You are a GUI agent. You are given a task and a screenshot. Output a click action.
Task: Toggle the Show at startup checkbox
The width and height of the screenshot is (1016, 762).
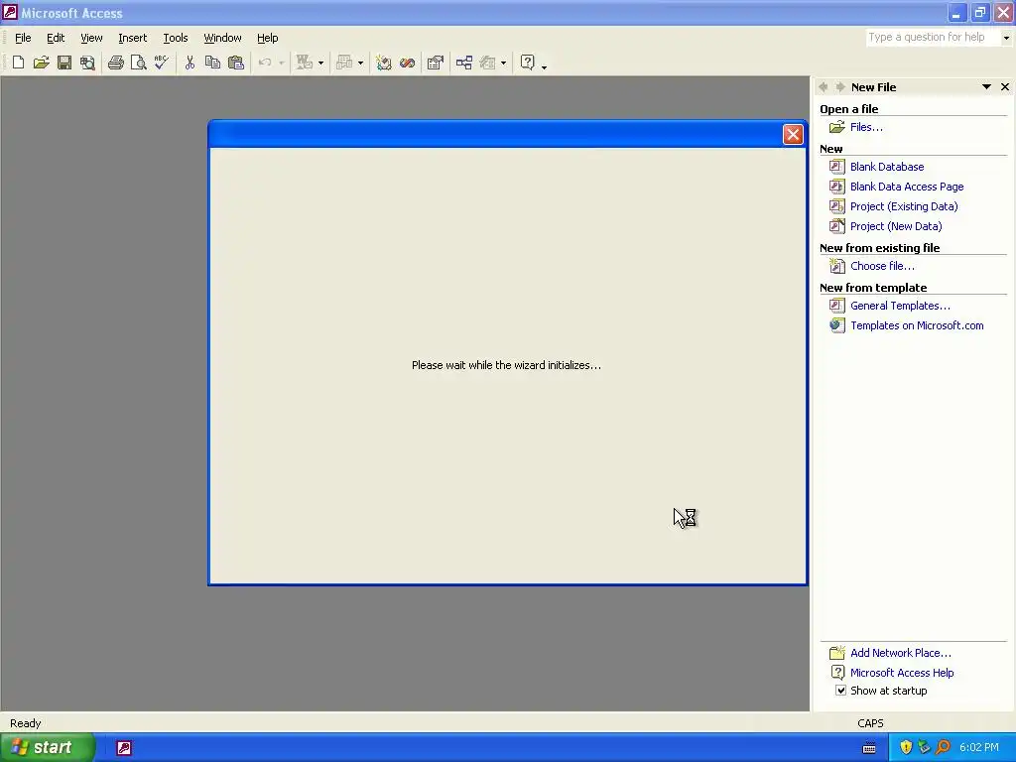coord(840,691)
